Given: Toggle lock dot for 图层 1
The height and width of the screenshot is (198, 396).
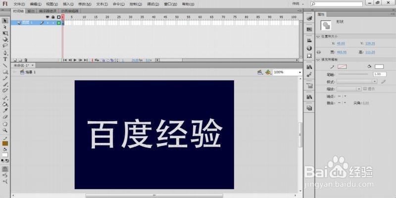Looking at the screenshot, I should 53,23.
